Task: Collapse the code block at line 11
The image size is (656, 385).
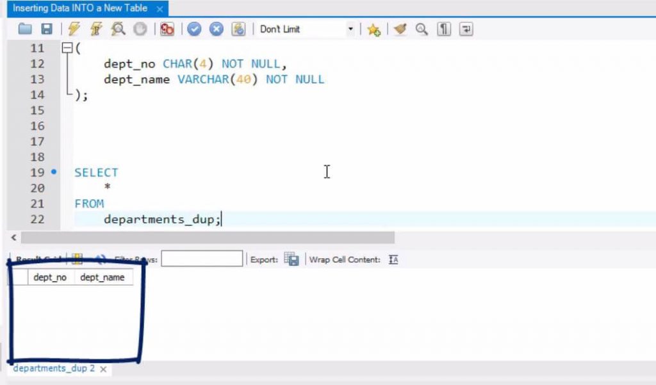Action: [67, 48]
